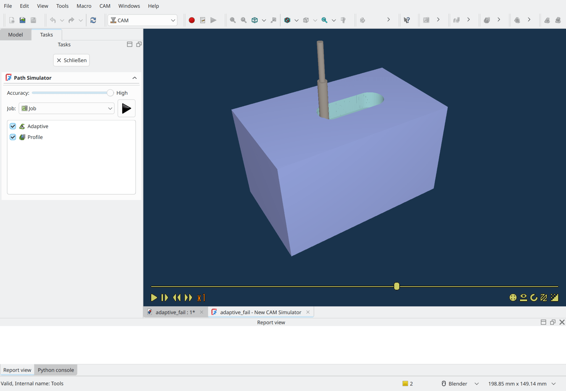Screen dimensions: 566x391
Task: Click the open document icon
Action: click(x=22, y=20)
